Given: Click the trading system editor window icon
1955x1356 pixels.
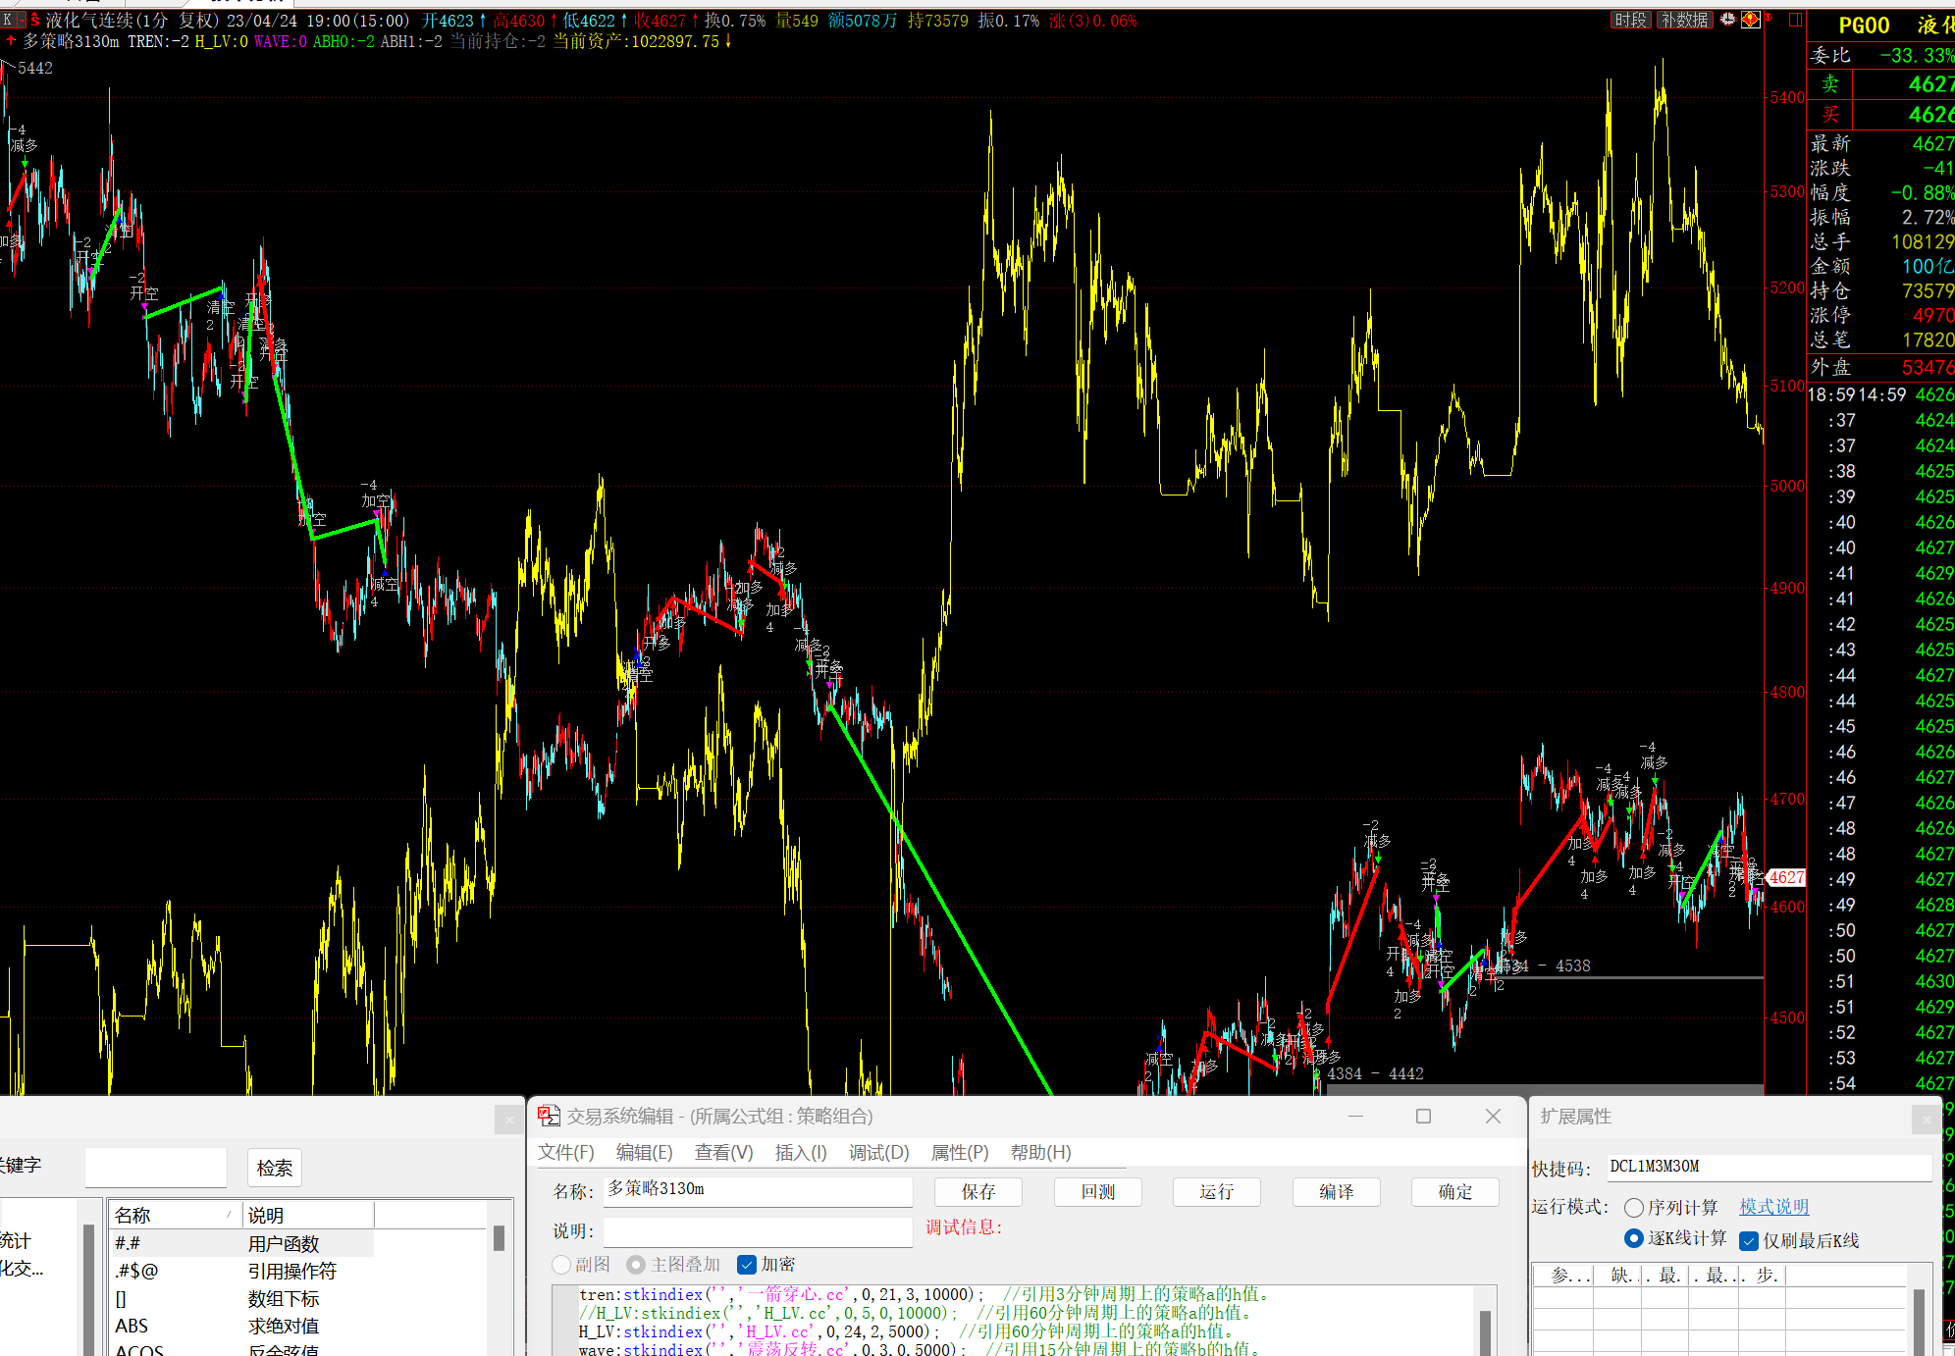Looking at the screenshot, I should (x=549, y=1116).
